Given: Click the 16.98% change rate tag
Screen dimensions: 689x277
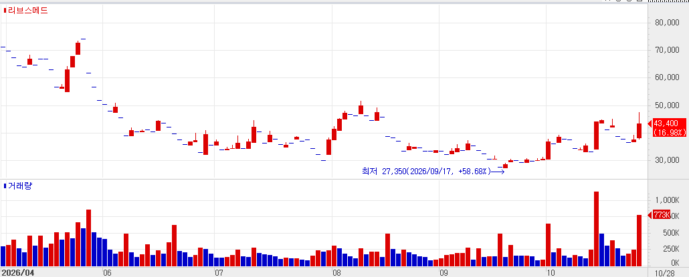Looking at the screenshot, I should 669,132.
